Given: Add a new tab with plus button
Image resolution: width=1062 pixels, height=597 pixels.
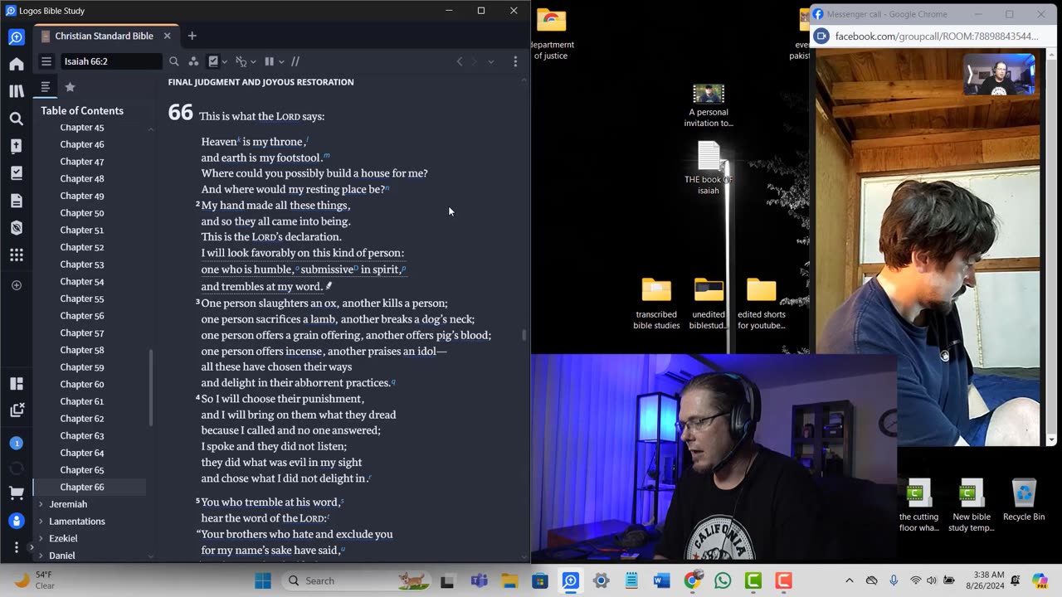Looking at the screenshot, I should [x=192, y=36].
